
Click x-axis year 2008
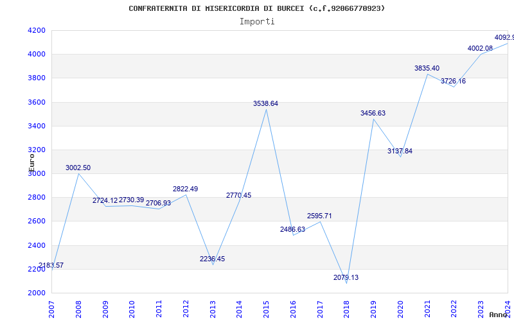tap(78, 309)
